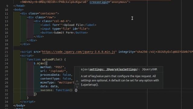This screenshot has width=193, height=109.
Task: Click the crossorigin attribute
Action: pyautogui.click(x=99, y=2)
